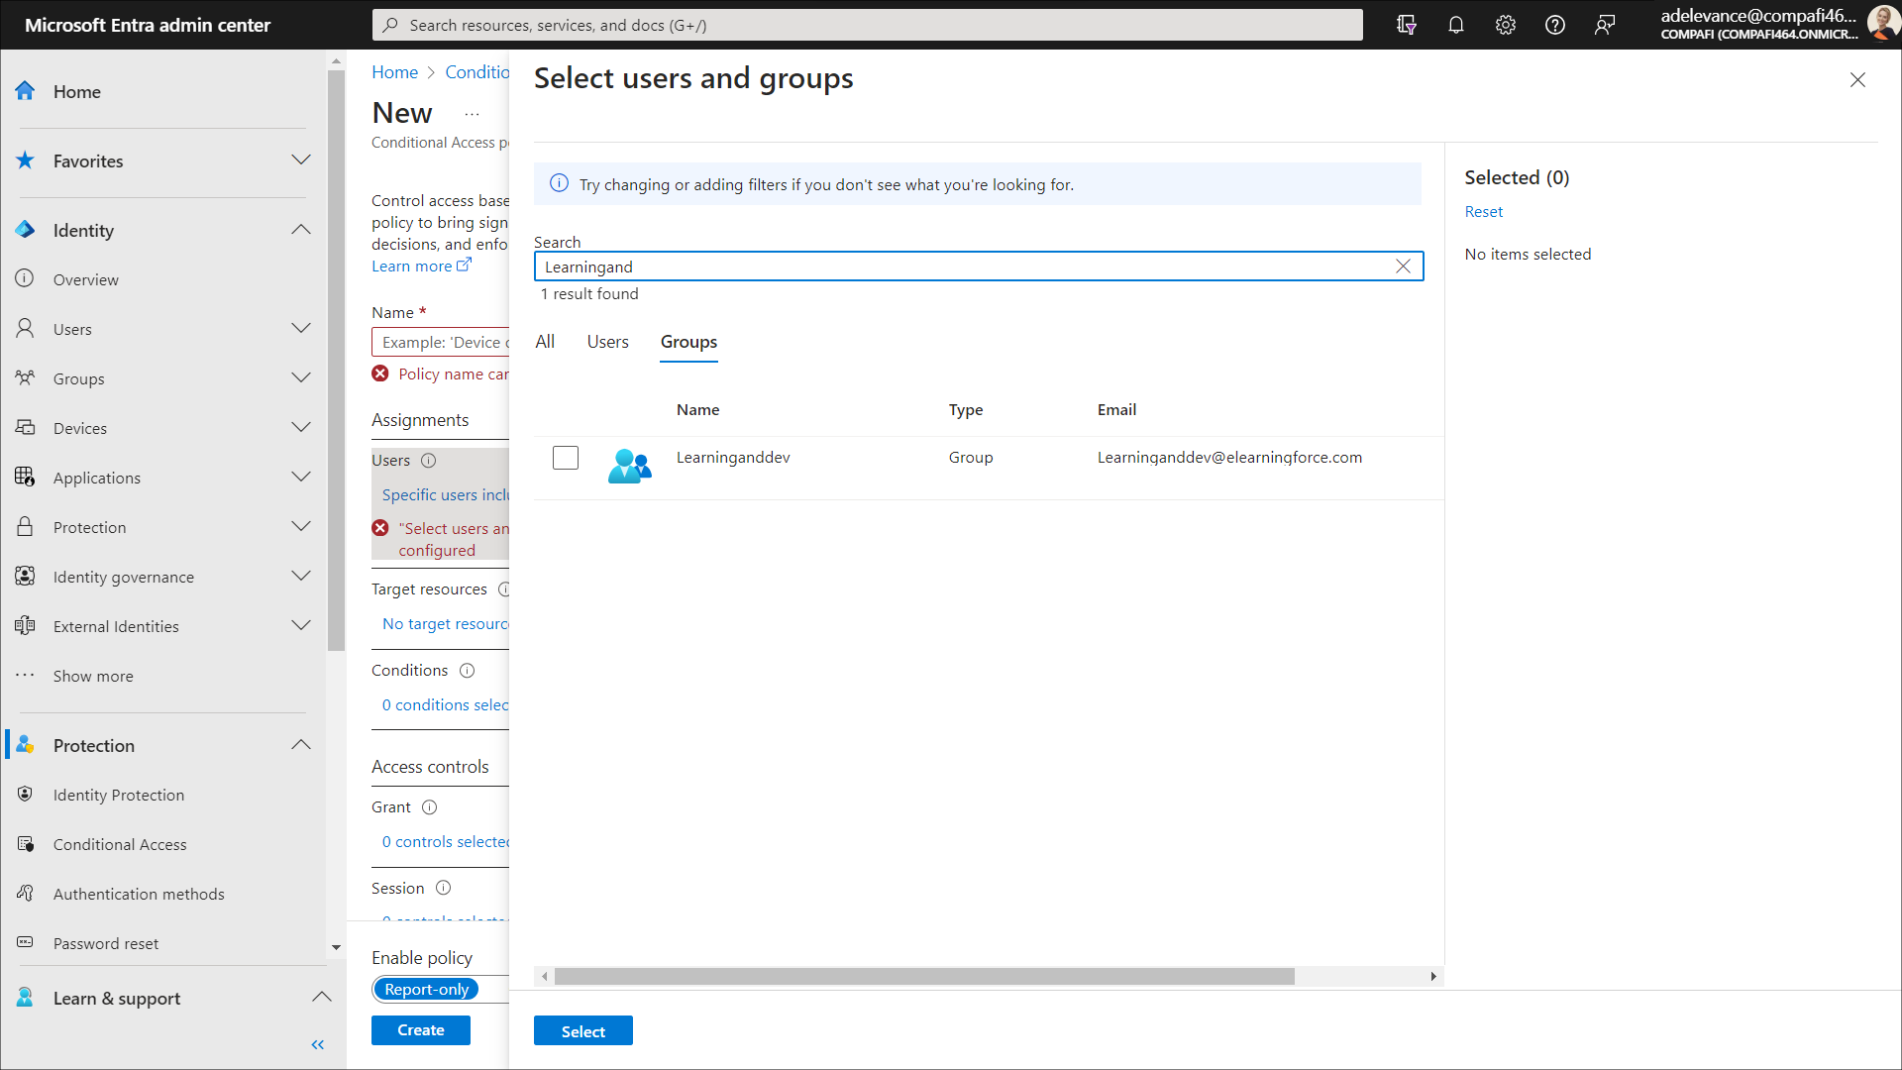
Task: Click info icon next to Grant
Action: [429, 807]
